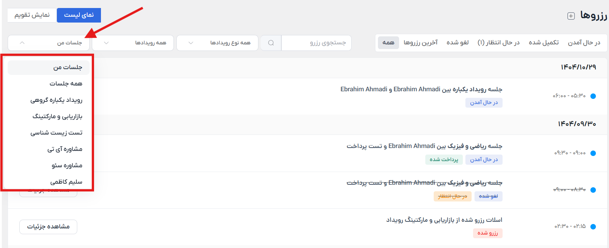Click the مشاهده جزئیات button
Screen dimensions: 609x248
(48, 227)
